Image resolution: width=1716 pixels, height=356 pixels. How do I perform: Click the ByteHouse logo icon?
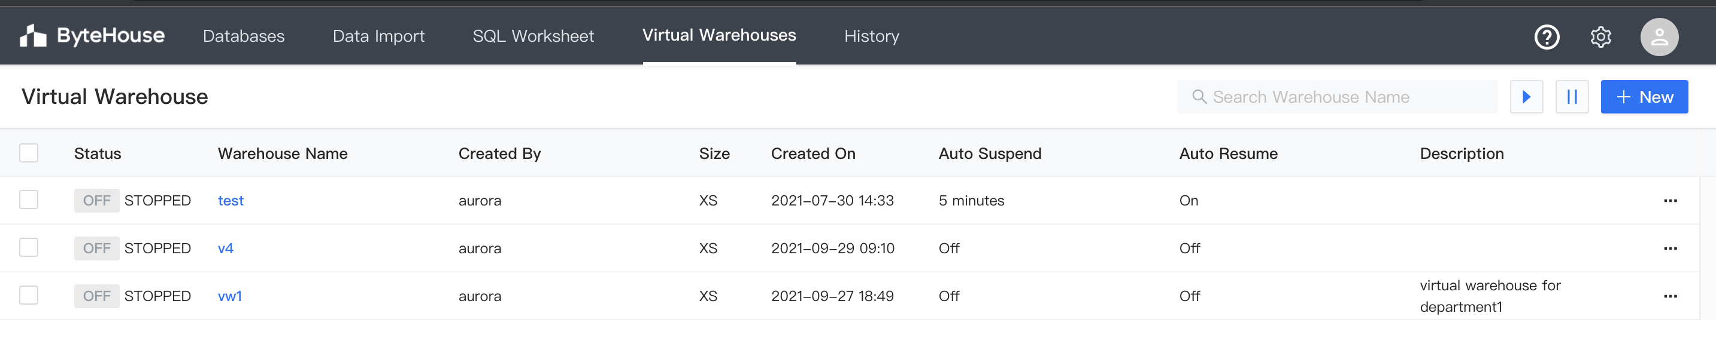33,36
